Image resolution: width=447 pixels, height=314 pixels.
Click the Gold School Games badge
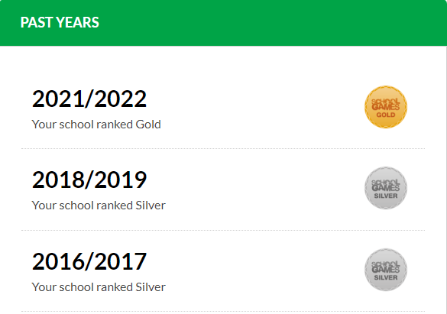386,107
